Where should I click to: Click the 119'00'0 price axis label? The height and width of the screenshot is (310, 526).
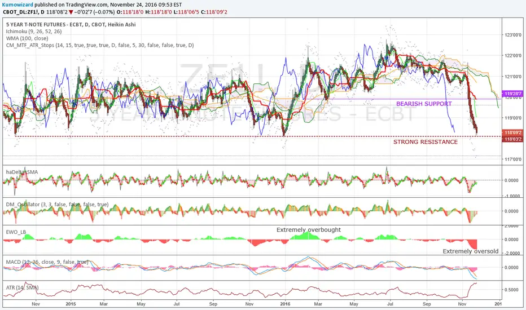512,118
